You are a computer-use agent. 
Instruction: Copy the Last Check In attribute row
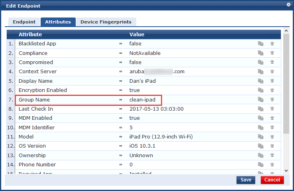261,109
